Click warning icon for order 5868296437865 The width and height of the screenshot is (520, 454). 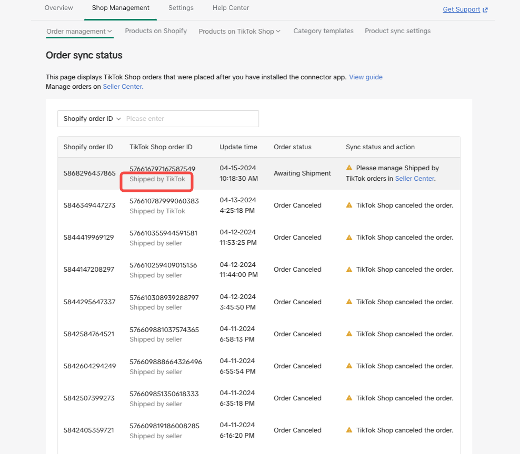point(349,168)
